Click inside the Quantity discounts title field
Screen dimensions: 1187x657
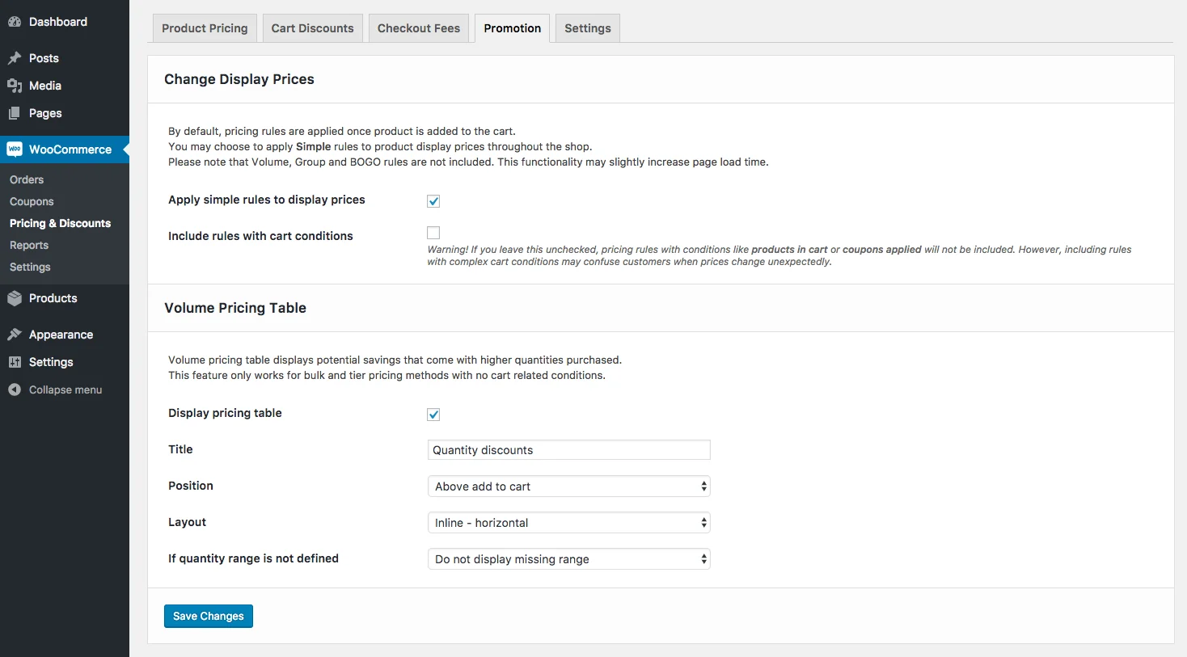(x=568, y=449)
